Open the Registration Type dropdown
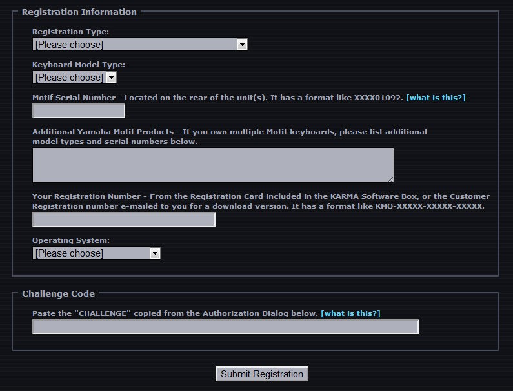Viewport: 513px width, 391px height. pos(136,45)
